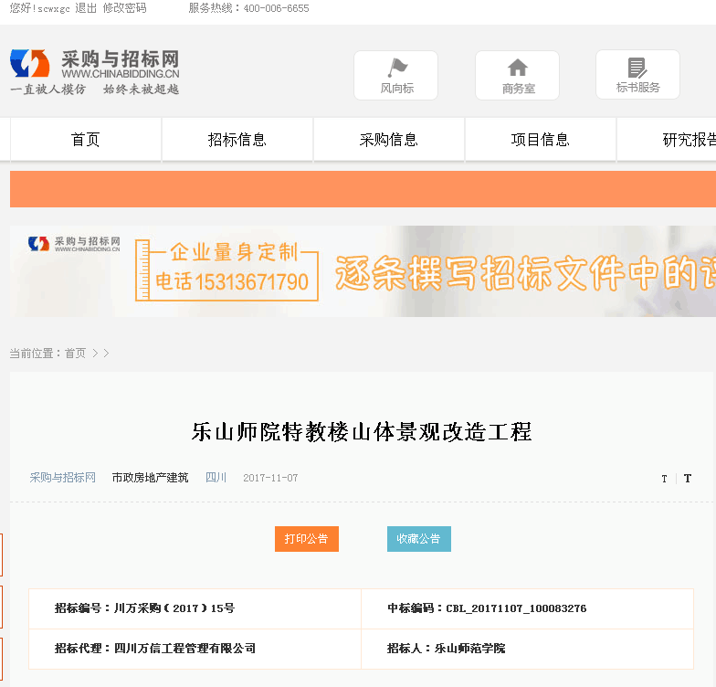Click 首页 in the breadcrumb path
This screenshot has width=716, height=687.
point(75,354)
